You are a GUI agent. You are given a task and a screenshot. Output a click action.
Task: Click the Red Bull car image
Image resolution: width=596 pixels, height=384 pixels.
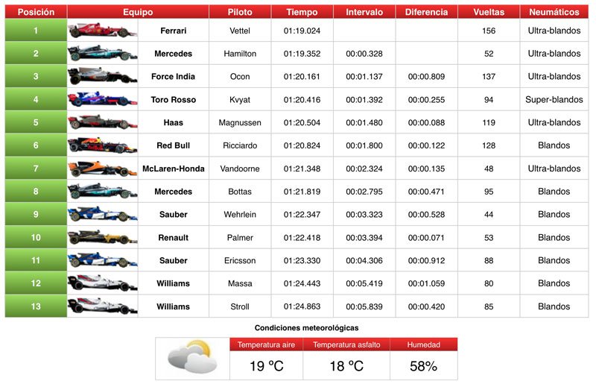[x=103, y=145]
